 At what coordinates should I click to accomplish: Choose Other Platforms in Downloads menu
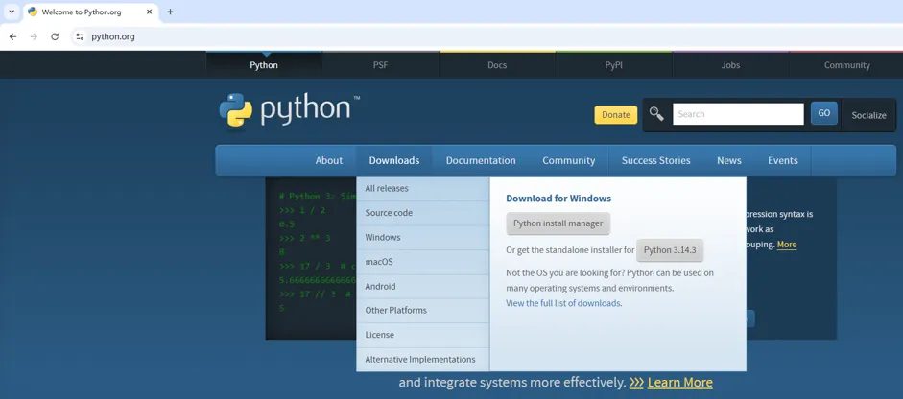(422, 311)
